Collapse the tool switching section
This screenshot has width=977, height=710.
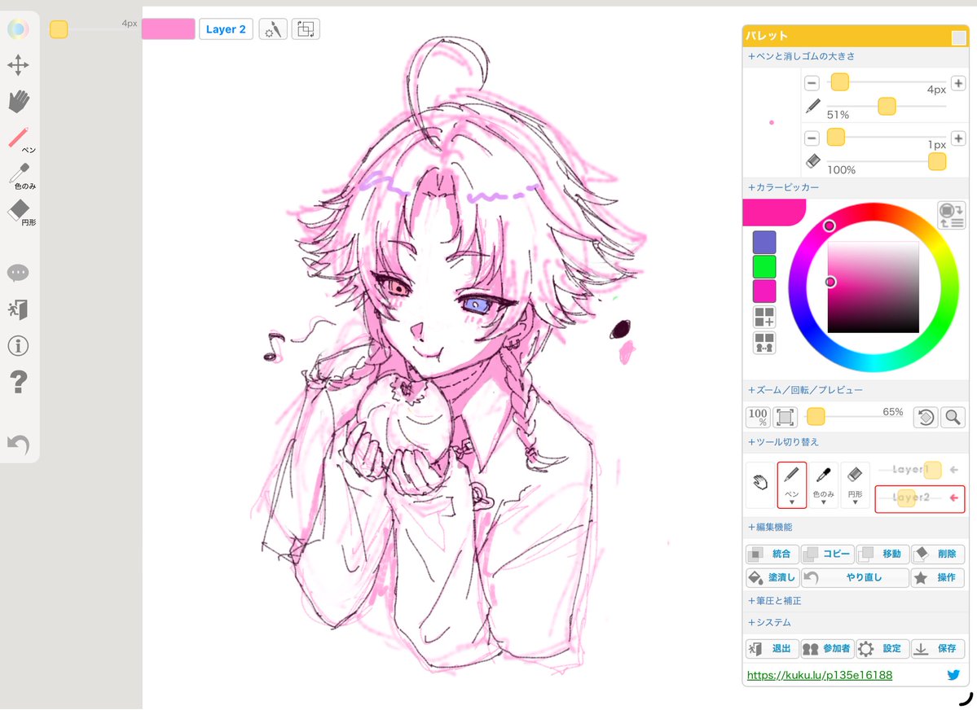pos(783,441)
